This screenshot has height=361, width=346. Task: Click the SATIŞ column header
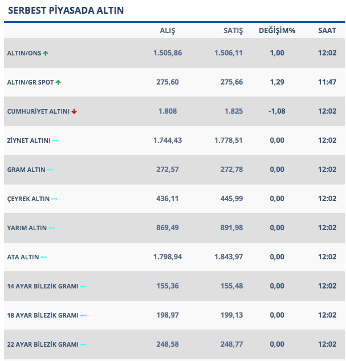(x=233, y=31)
